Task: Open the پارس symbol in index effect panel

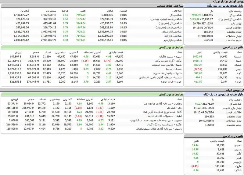Action: click(x=239, y=69)
